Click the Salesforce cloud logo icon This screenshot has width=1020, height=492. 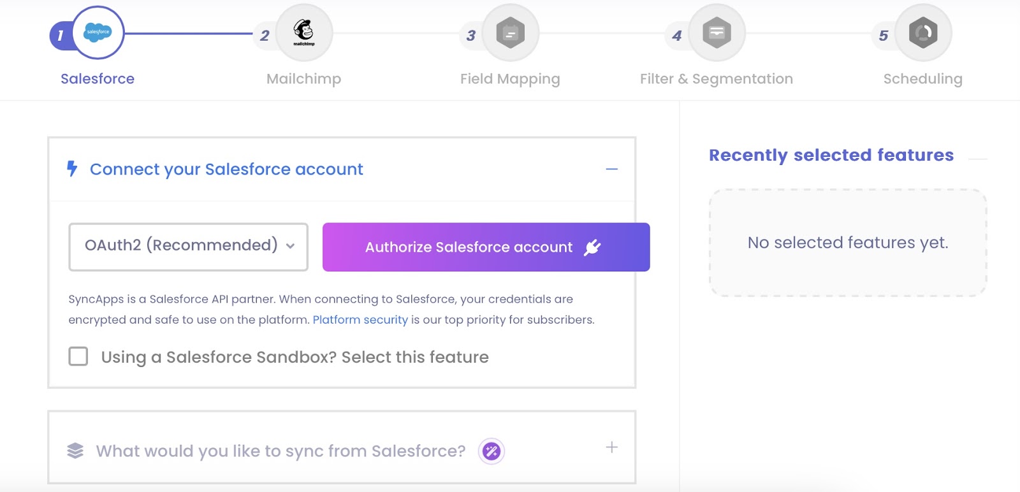tap(98, 33)
